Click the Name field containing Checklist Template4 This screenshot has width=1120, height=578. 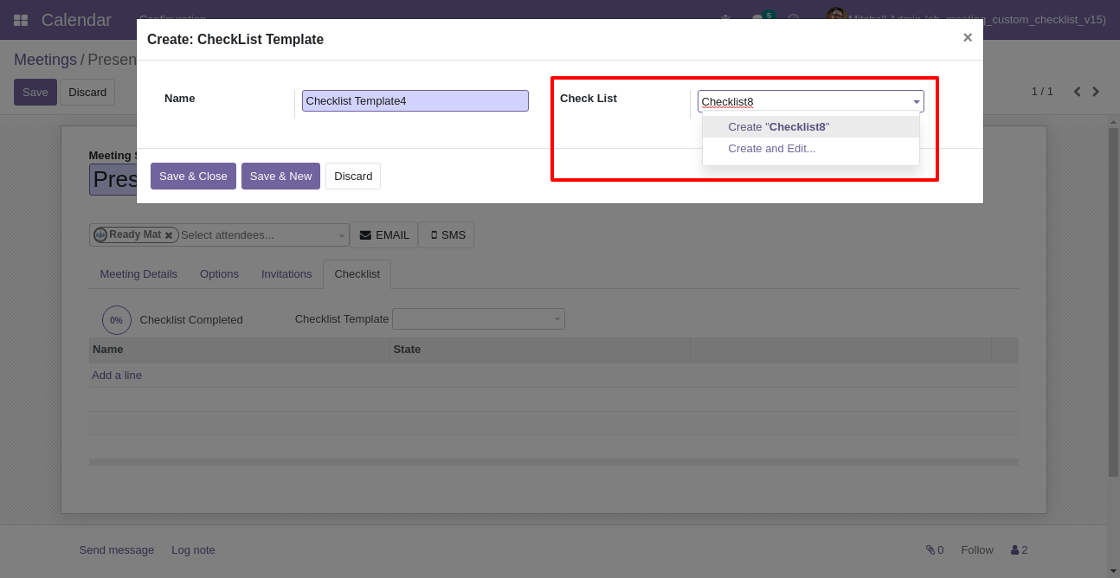415,101
